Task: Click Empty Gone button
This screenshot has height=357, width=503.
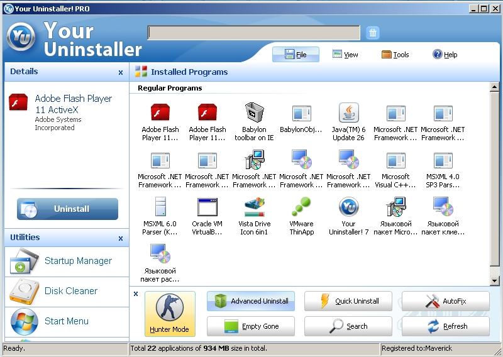Action: 250,326
